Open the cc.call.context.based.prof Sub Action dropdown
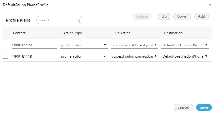Image resolution: width=215 pixels, height=114 pixels. tap(134, 45)
